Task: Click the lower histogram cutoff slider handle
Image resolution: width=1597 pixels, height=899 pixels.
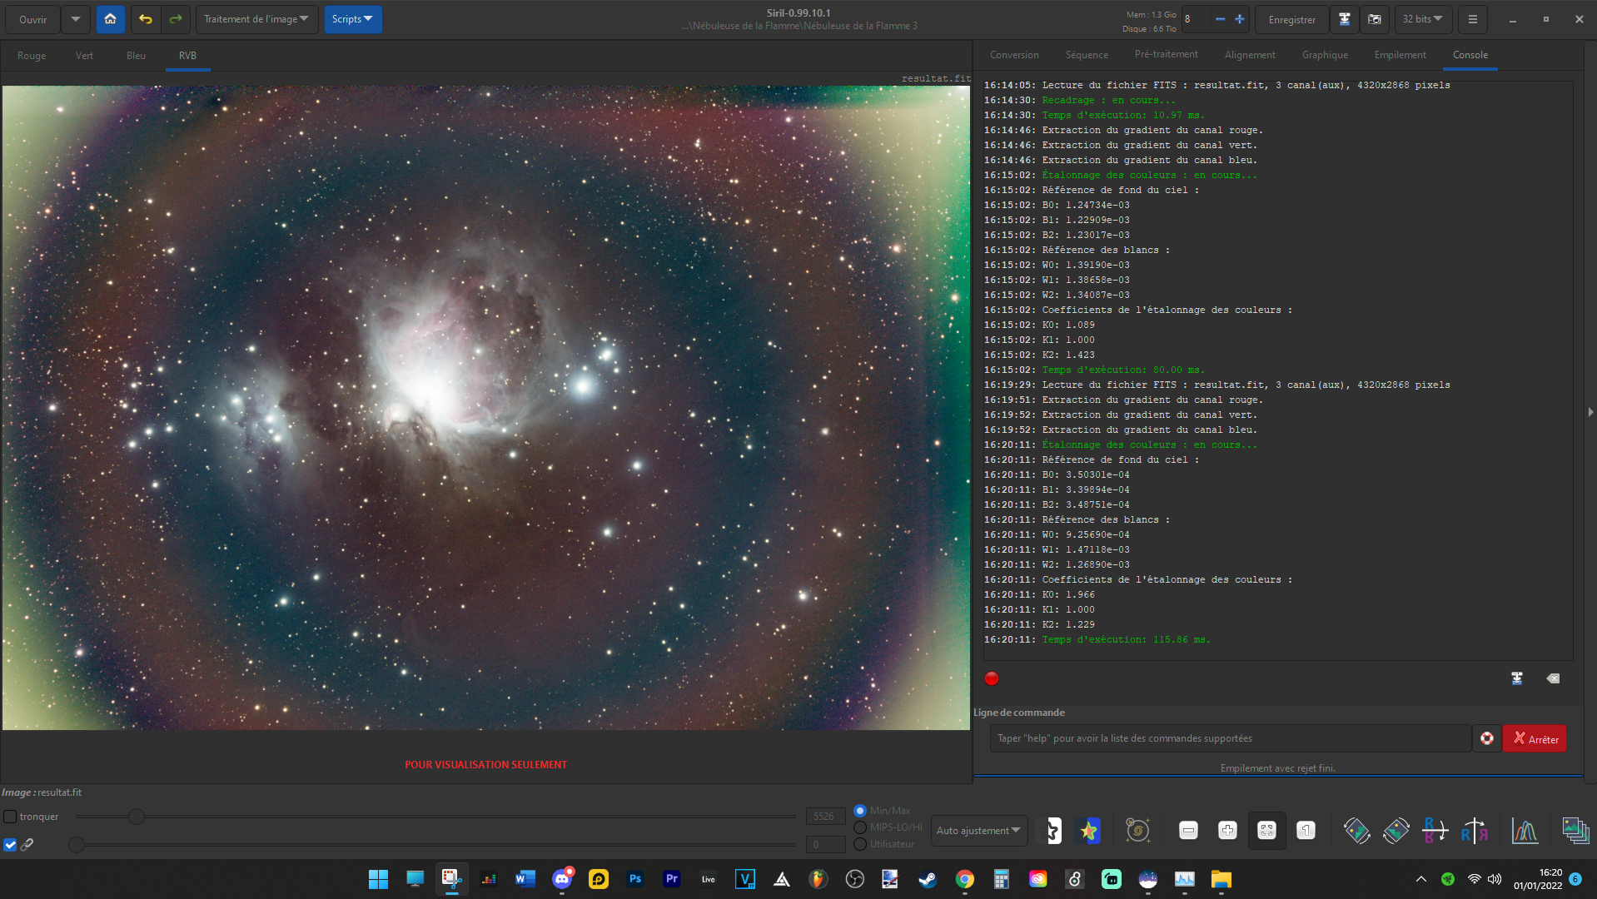Action: [77, 845]
